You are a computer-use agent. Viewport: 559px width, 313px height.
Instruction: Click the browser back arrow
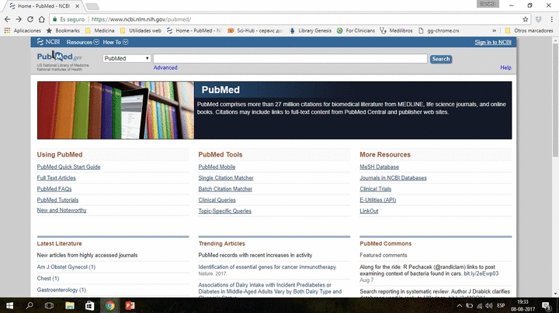(x=8, y=19)
